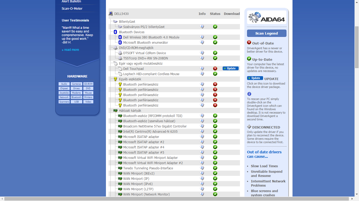The image size is (359, 201).
Task: Open info for Microsoft ISATAP adapter #4
Action: coord(202,147)
